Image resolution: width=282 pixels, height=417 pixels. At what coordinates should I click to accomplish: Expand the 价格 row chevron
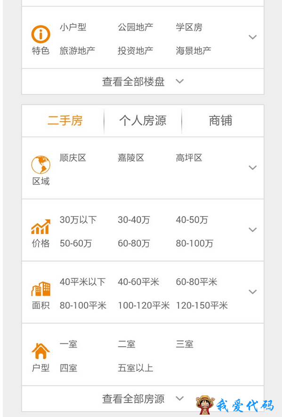[252, 230]
